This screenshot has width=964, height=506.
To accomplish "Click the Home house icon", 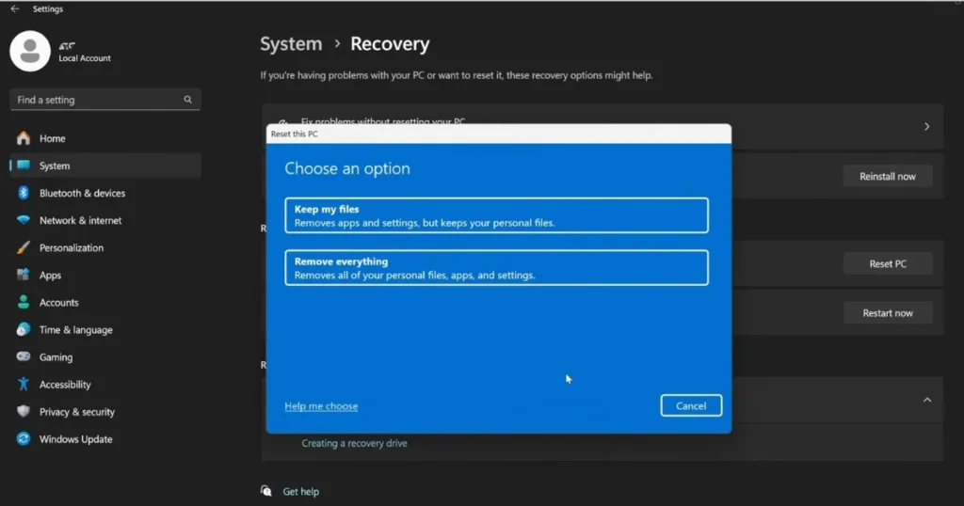I will tap(24, 138).
